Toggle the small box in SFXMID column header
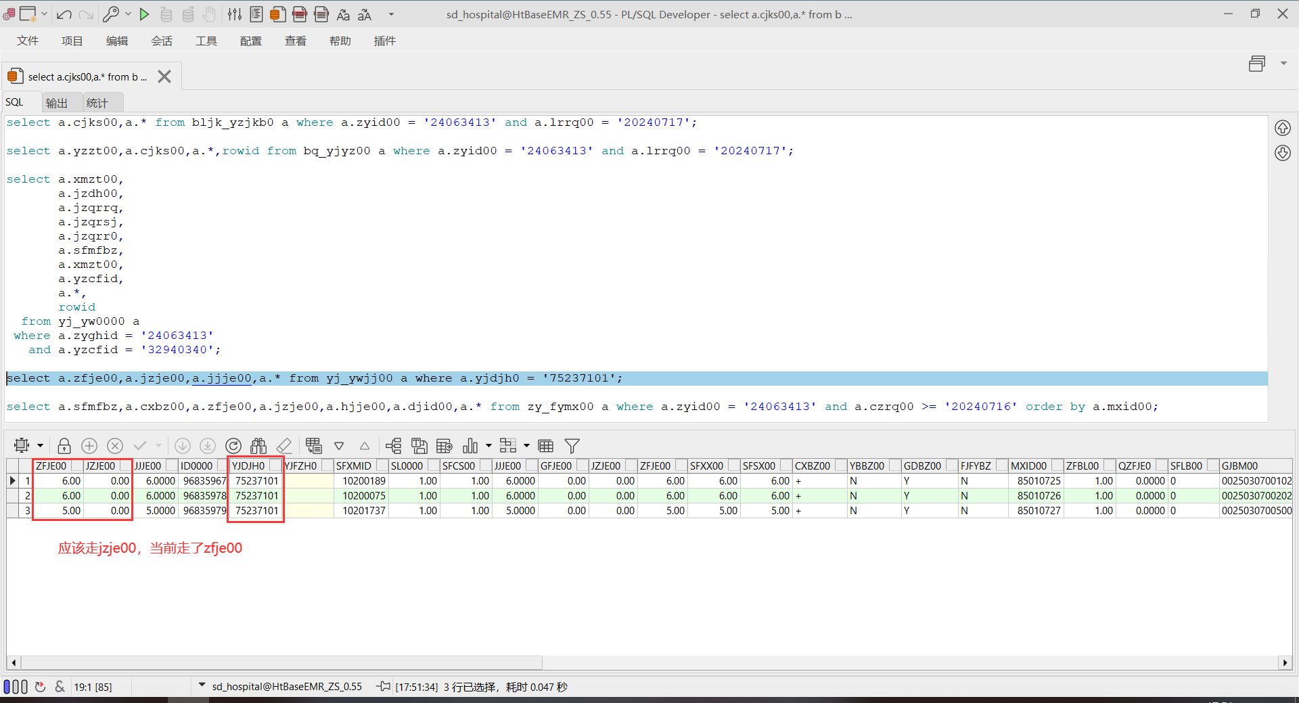The height and width of the screenshot is (703, 1299). pos(382,466)
